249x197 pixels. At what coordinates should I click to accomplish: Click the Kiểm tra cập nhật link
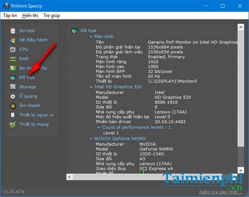221,192
